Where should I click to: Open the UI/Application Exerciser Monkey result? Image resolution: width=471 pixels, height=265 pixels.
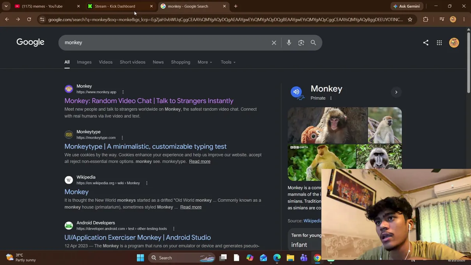click(x=138, y=237)
